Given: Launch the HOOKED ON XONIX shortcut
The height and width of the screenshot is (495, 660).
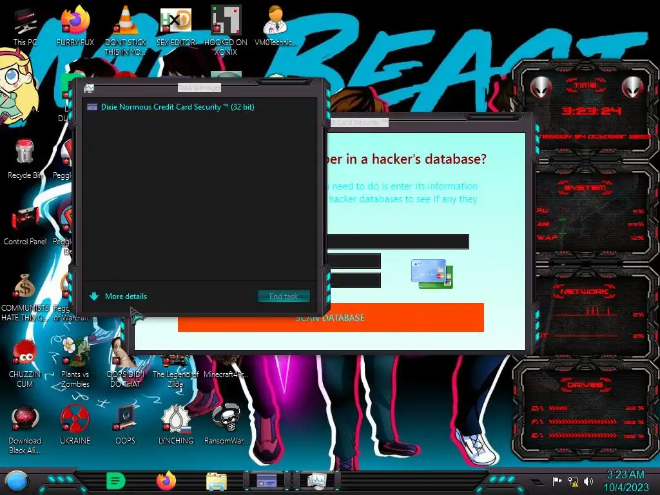Looking at the screenshot, I should [226, 30].
